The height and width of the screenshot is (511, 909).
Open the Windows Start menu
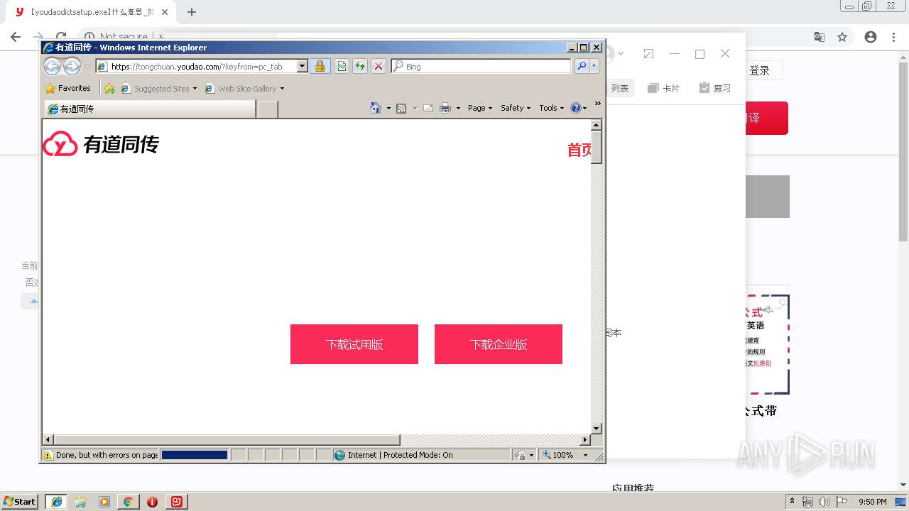pos(19,502)
